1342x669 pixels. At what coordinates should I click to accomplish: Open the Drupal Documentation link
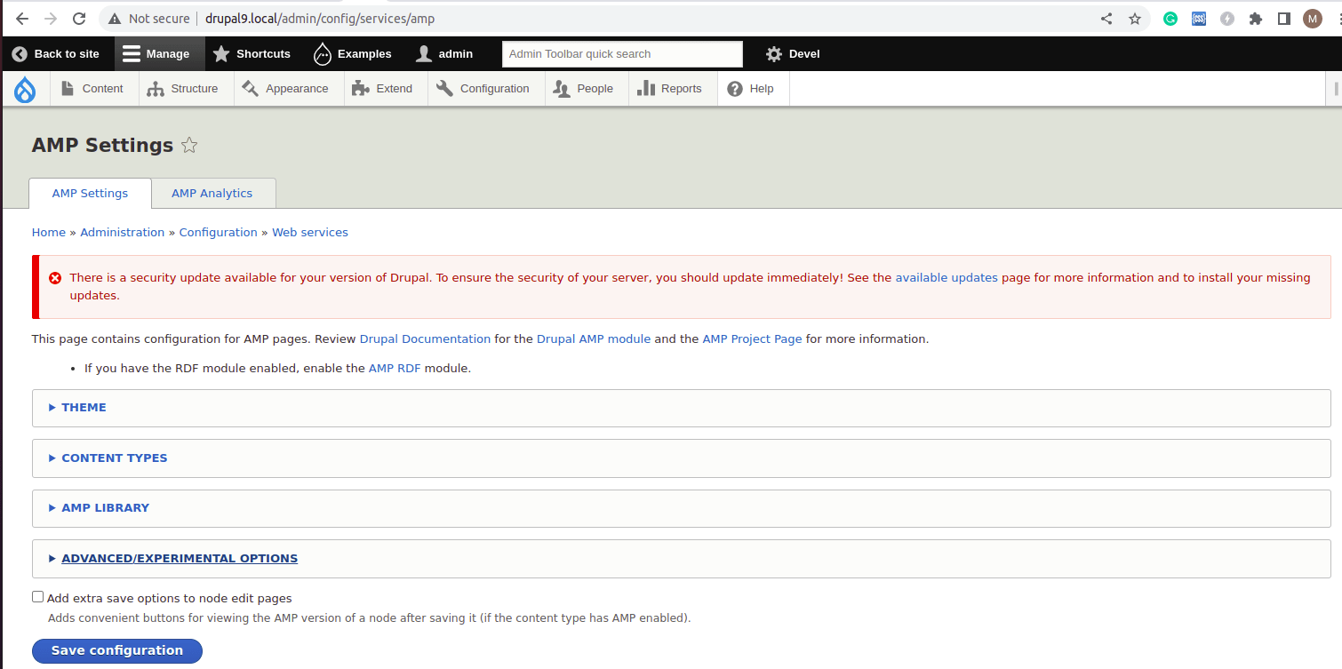425,339
